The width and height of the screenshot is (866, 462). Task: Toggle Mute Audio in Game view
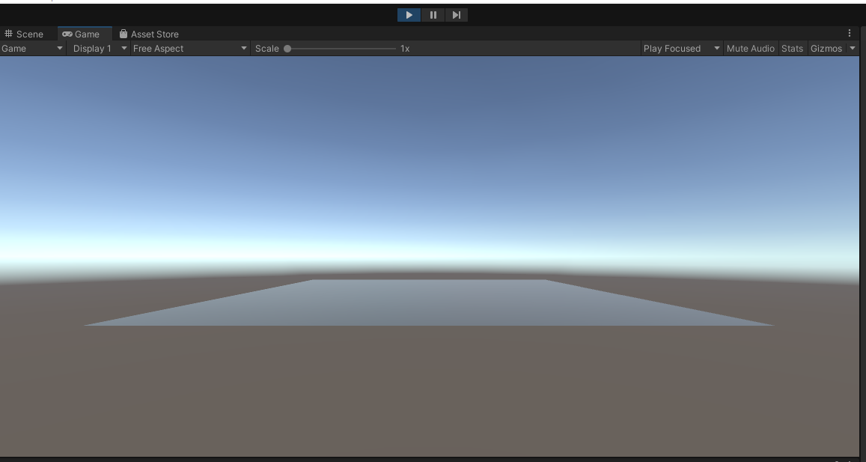pos(750,48)
